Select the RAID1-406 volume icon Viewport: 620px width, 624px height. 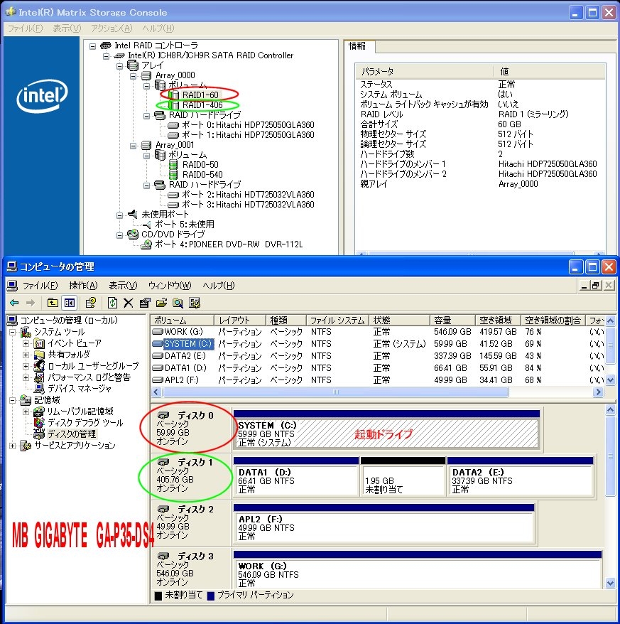[x=173, y=104]
